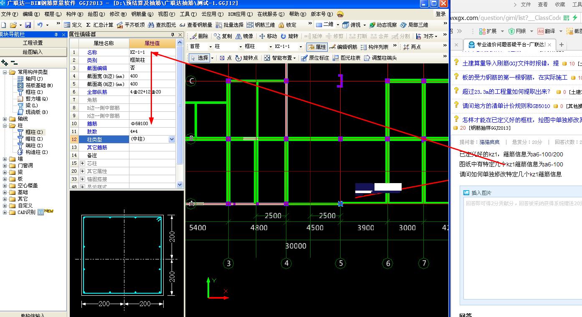582x317 pixels.
Task: Click 调整柱端头 adjust column end
Action: (380, 58)
